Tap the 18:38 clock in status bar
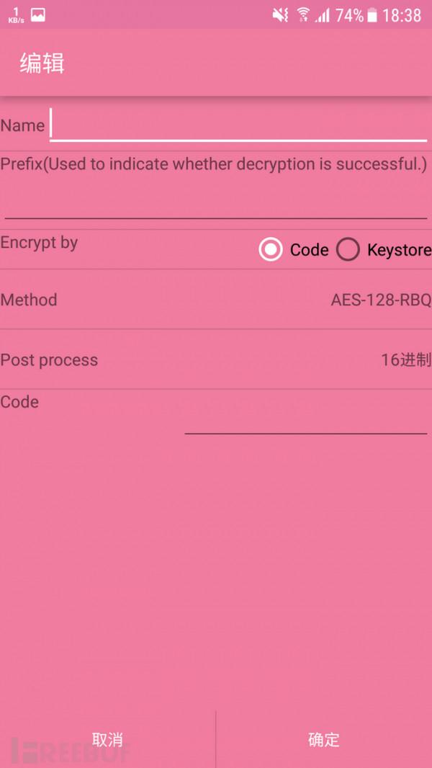The height and width of the screenshot is (768, 432). pos(402,15)
